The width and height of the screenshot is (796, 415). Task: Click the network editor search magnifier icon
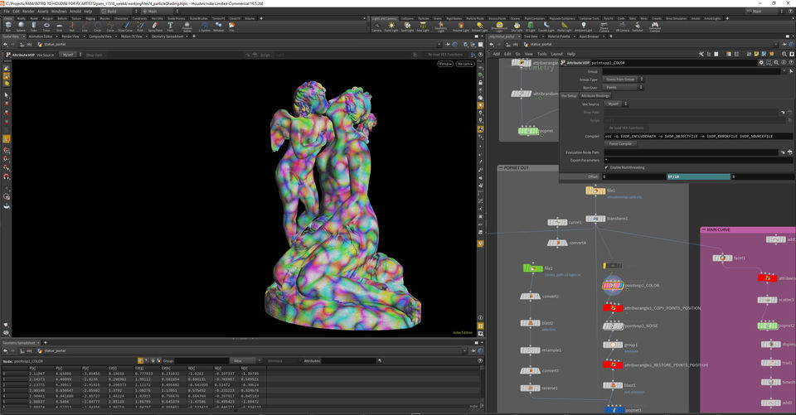pos(784,54)
